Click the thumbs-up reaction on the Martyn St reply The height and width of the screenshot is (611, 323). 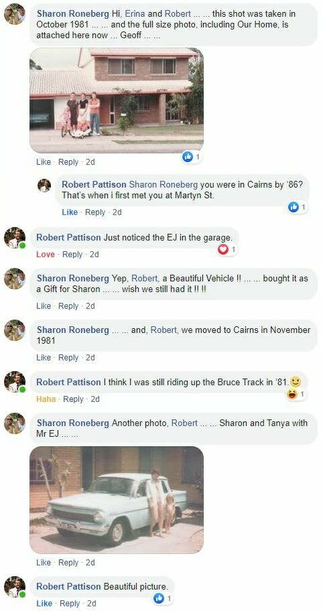(x=294, y=207)
